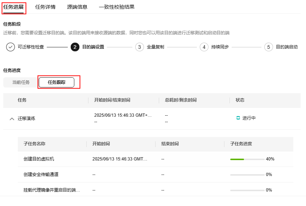Screen dimensions: 306x206
Task: Click step 5 circle for 目的端启动
Action: pyautogui.click(x=269, y=47)
